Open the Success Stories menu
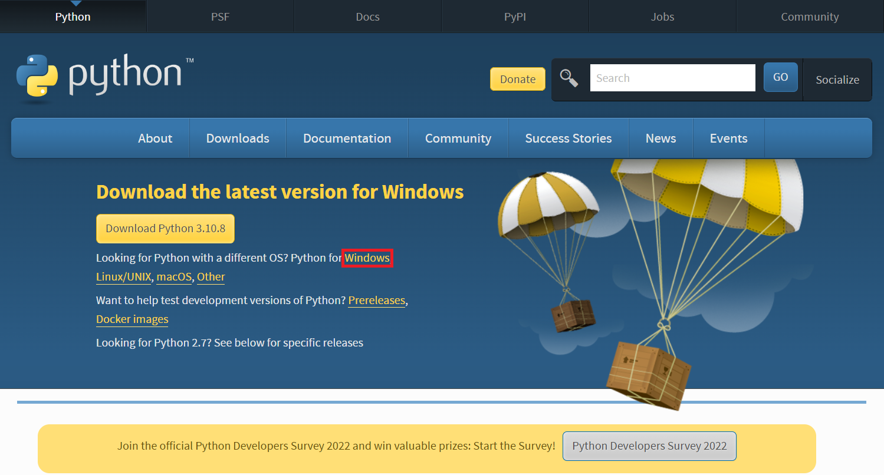 click(568, 138)
